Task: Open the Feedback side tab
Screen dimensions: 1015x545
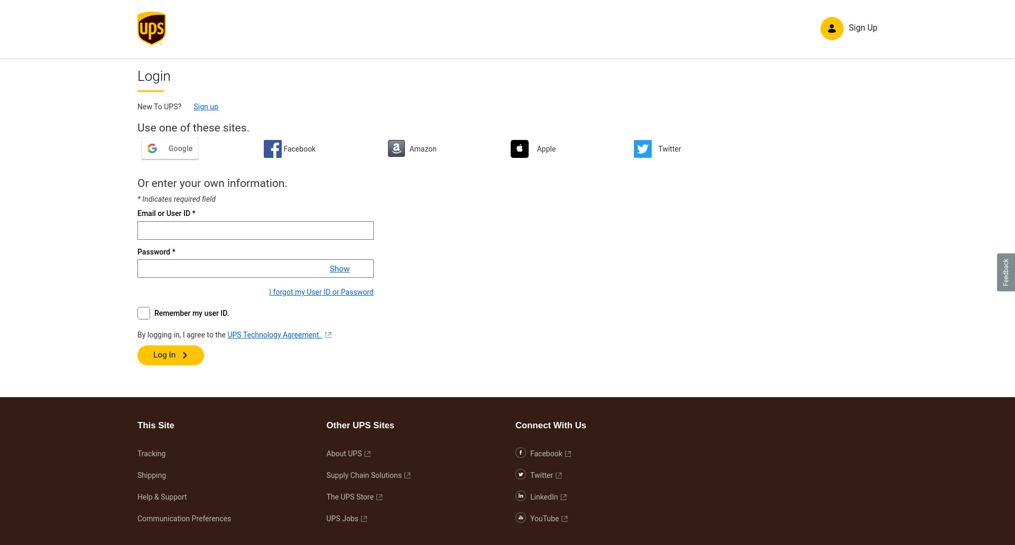Action: click(x=1006, y=272)
